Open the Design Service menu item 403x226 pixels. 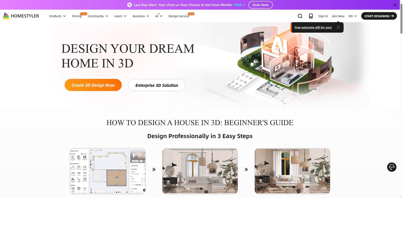(179, 16)
